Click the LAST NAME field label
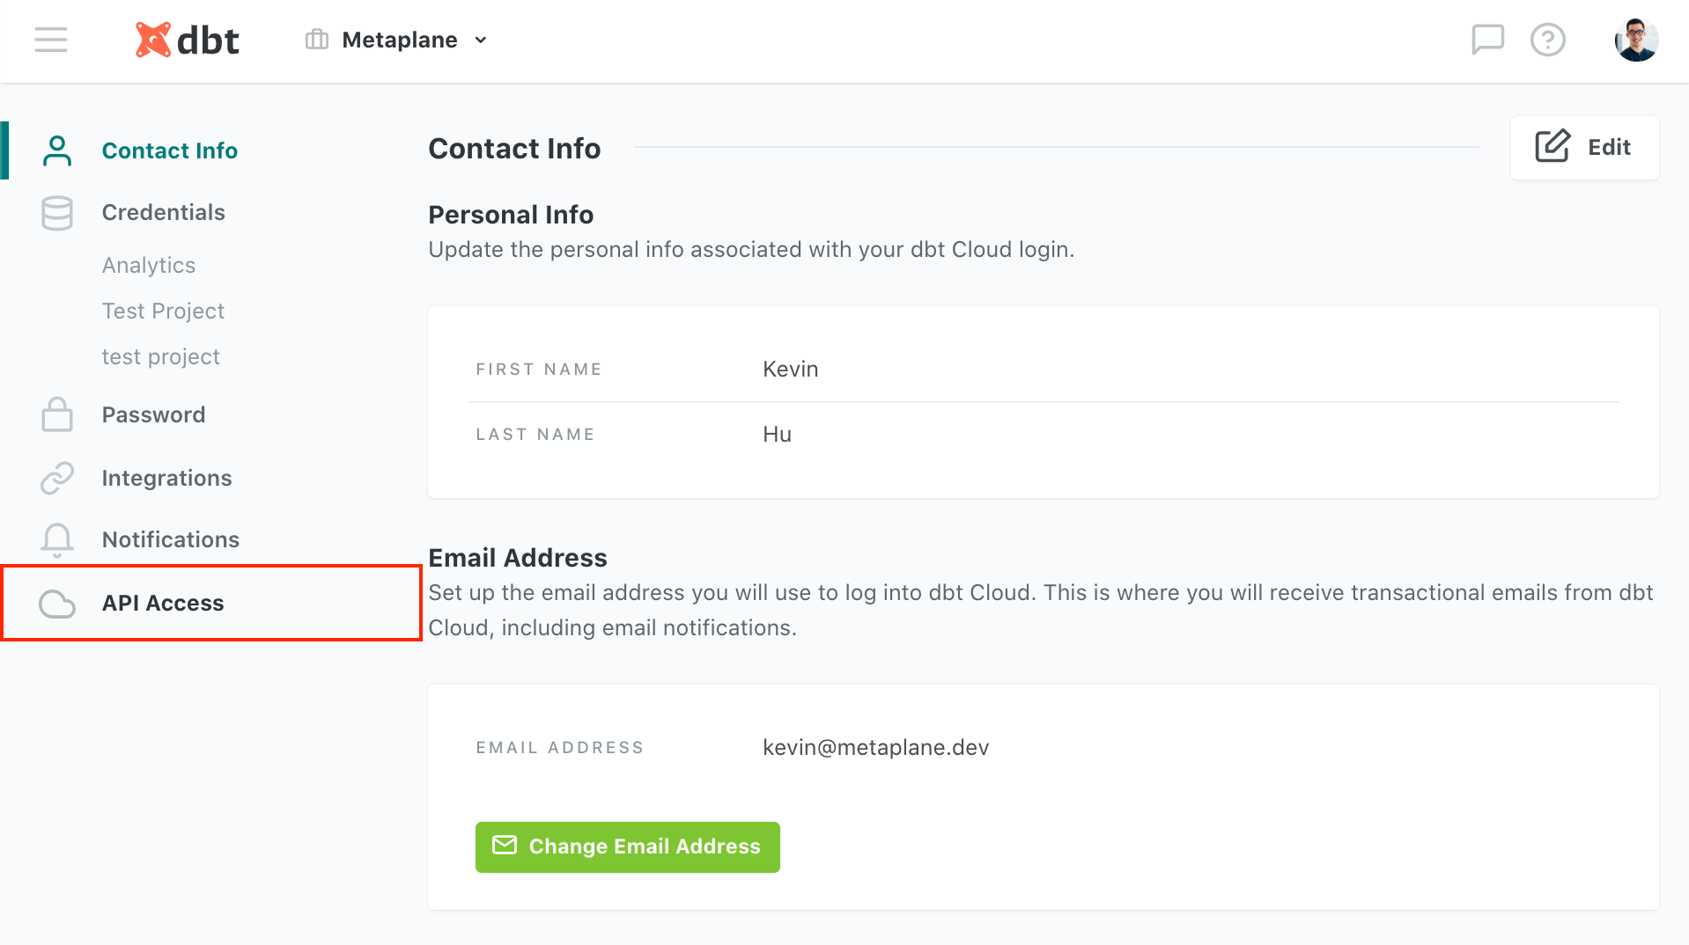 (x=535, y=434)
